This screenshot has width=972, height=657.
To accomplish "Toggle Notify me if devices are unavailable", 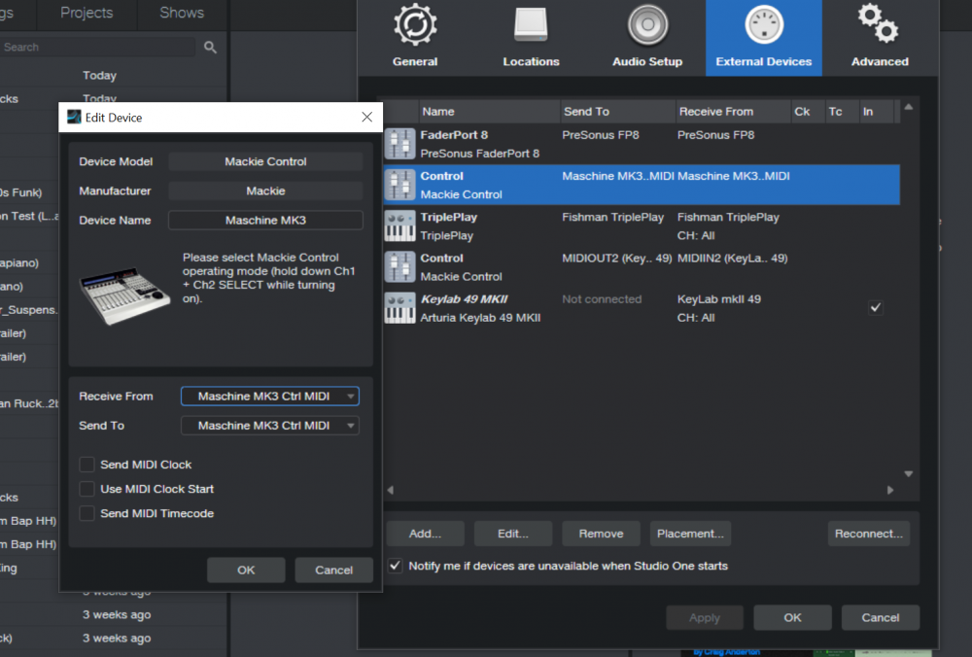I will (395, 566).
